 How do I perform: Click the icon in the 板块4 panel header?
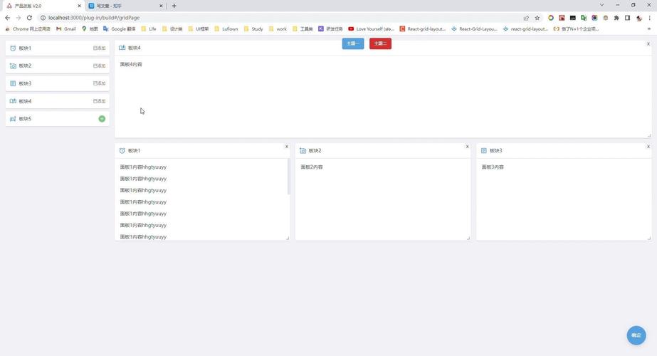click(122, 48)
